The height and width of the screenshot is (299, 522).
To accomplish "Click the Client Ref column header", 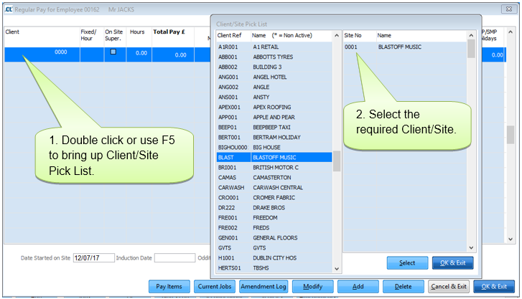I will coord(231,35).
